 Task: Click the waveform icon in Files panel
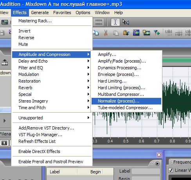pos(5,62)
